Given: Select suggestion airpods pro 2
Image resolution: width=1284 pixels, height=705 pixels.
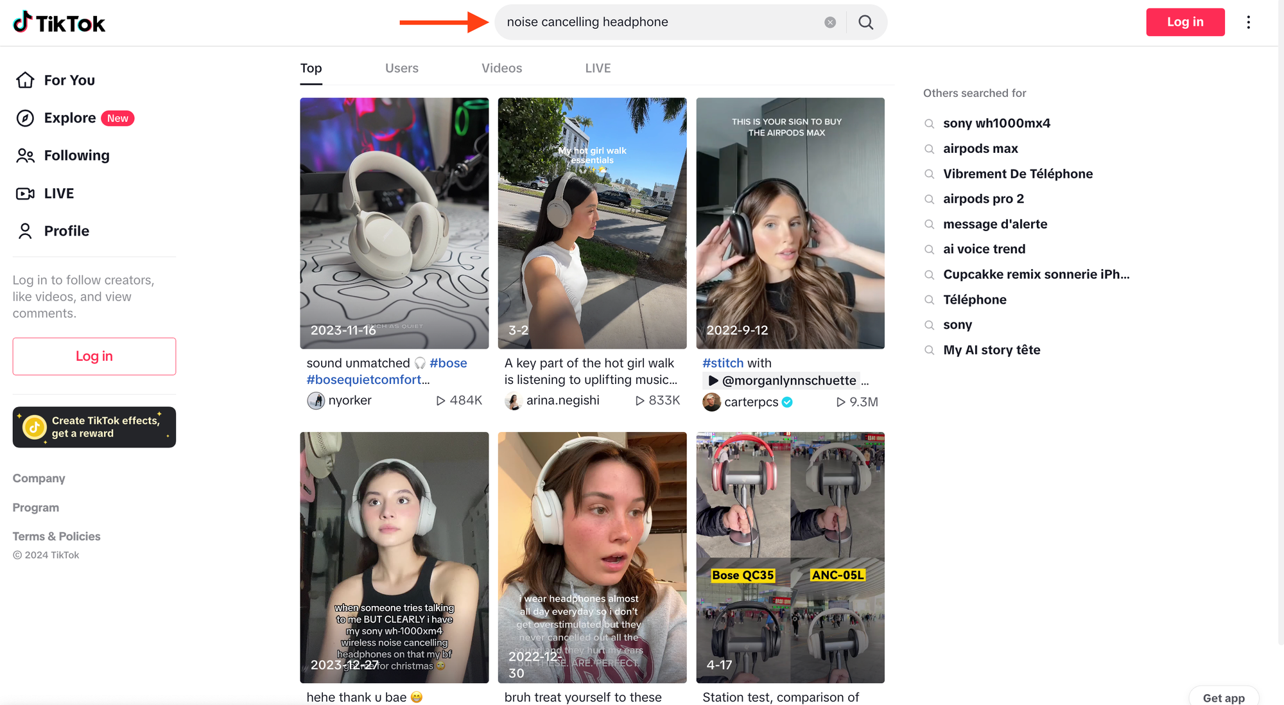Looking at the screenshot, I should [x=984, y=199].
